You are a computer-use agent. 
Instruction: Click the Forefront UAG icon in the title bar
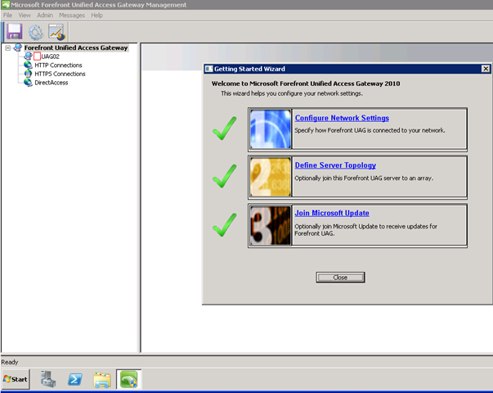(x=6, y=5)
